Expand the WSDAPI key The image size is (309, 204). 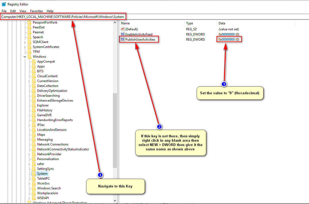(29, 198)
